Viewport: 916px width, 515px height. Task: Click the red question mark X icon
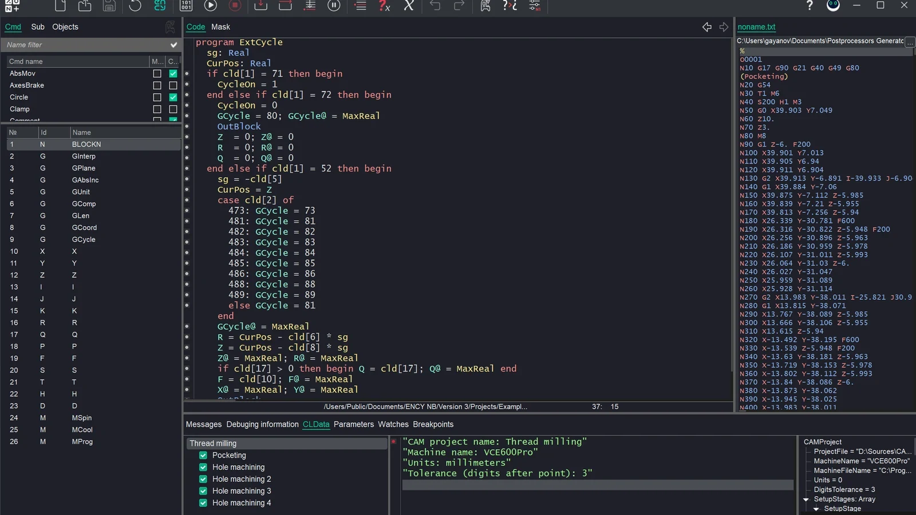click(x=384, y=6)
